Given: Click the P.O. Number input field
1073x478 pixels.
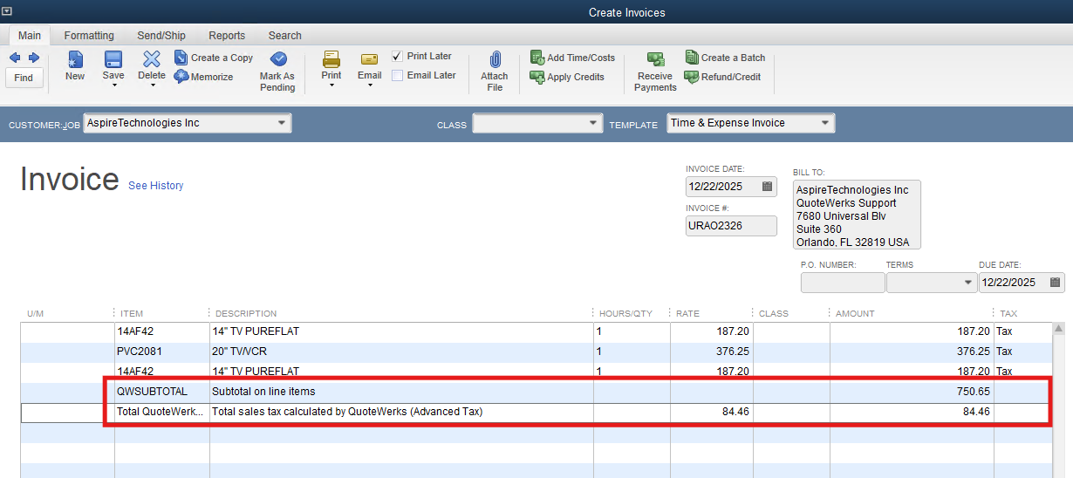Looking at the screenshot, I should pos(842,283).
